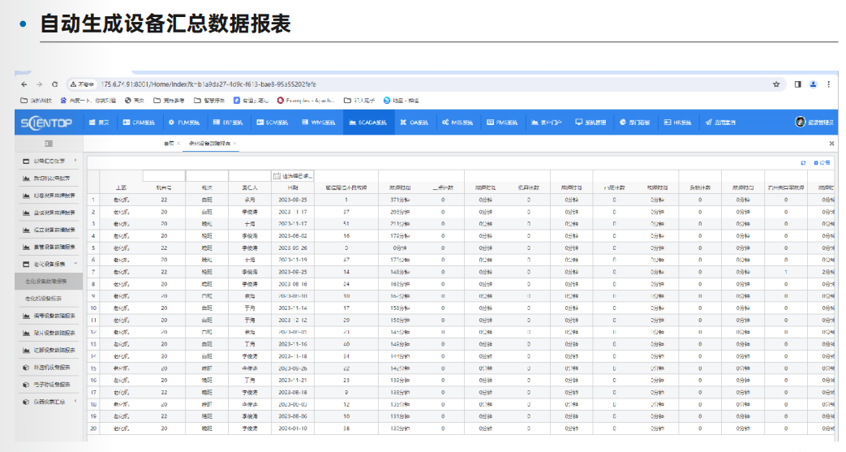Open the navbar item with rocket icon

click(x=720, y=123)
